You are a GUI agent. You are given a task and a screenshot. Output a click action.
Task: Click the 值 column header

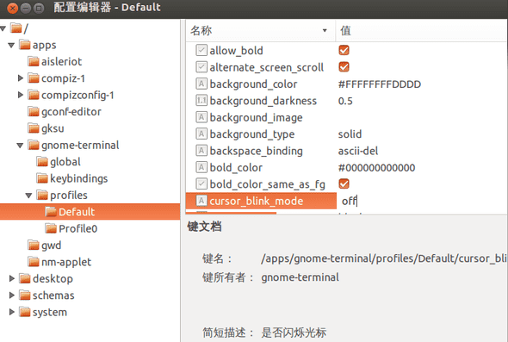(x=422, y=30)
